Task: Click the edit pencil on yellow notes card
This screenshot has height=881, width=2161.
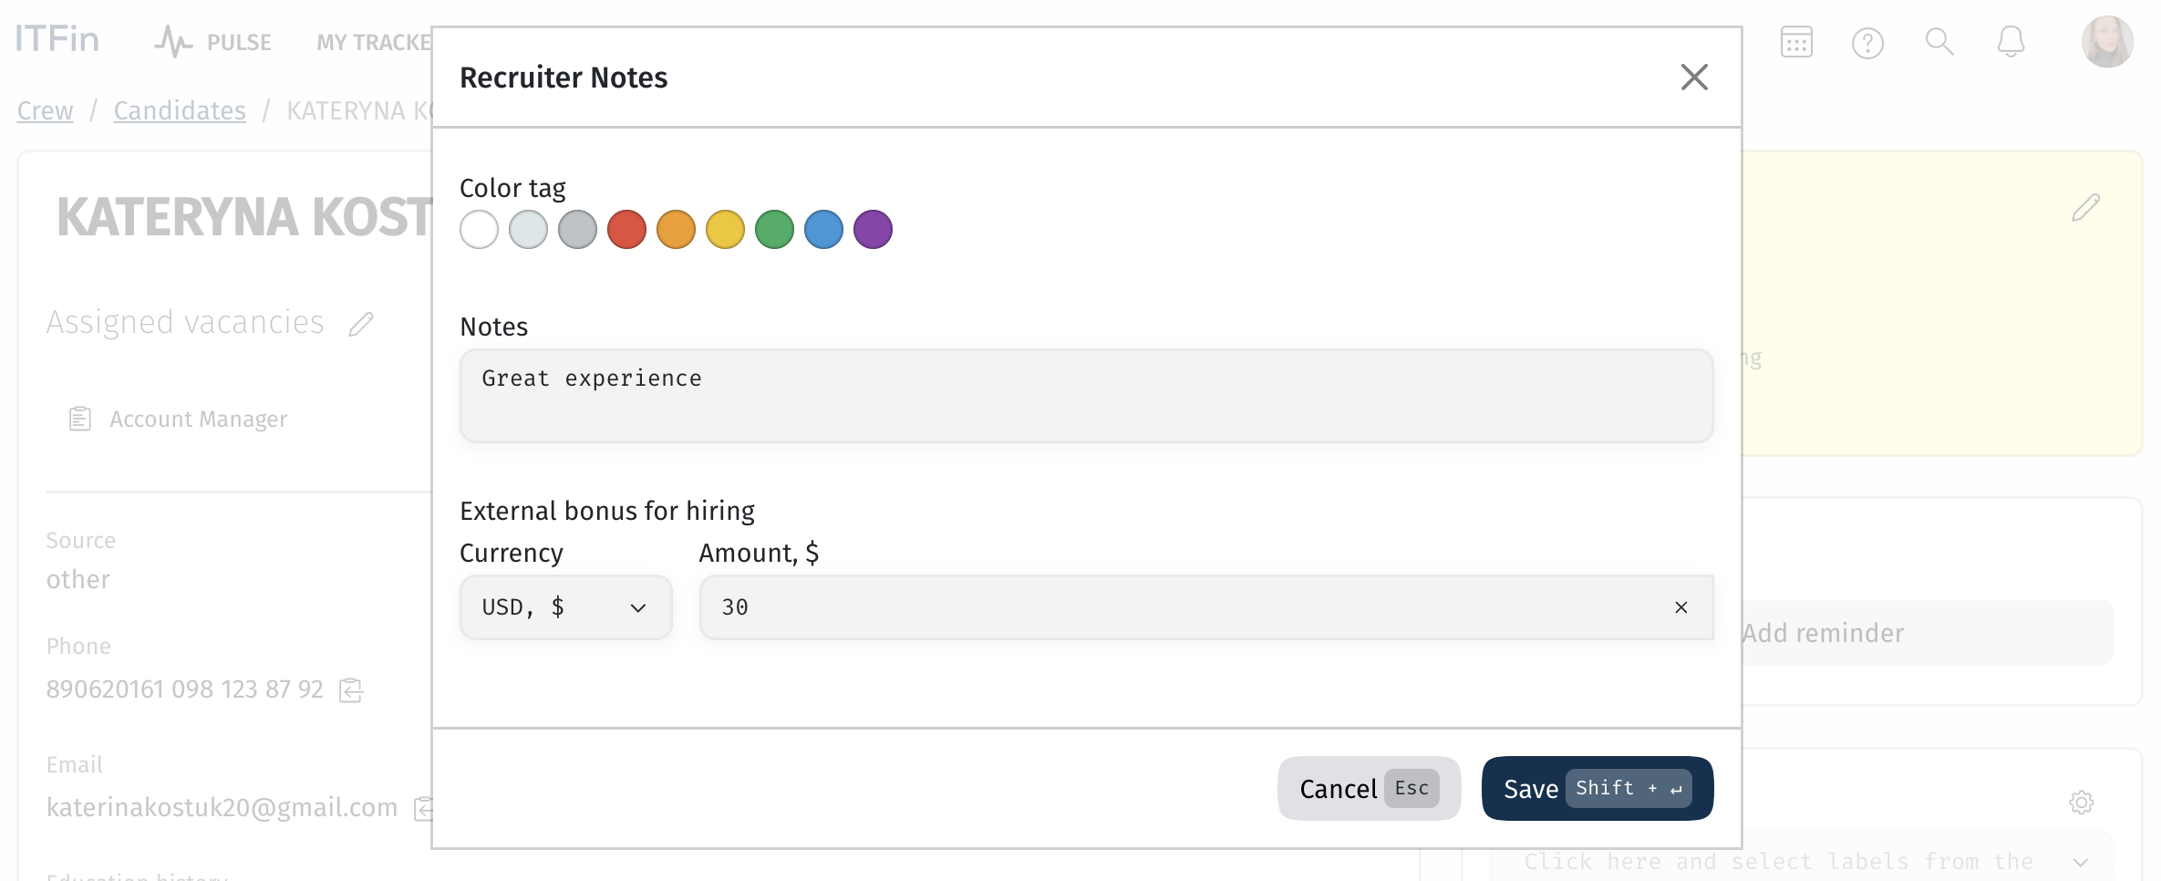Action: tap(2085, 208)
